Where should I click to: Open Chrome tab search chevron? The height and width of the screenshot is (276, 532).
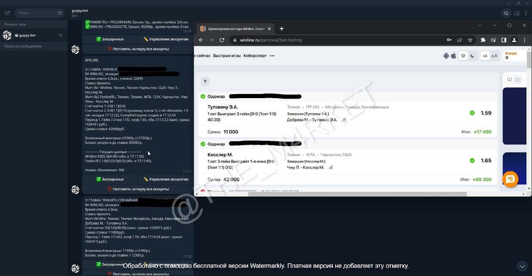click(479, 25)
